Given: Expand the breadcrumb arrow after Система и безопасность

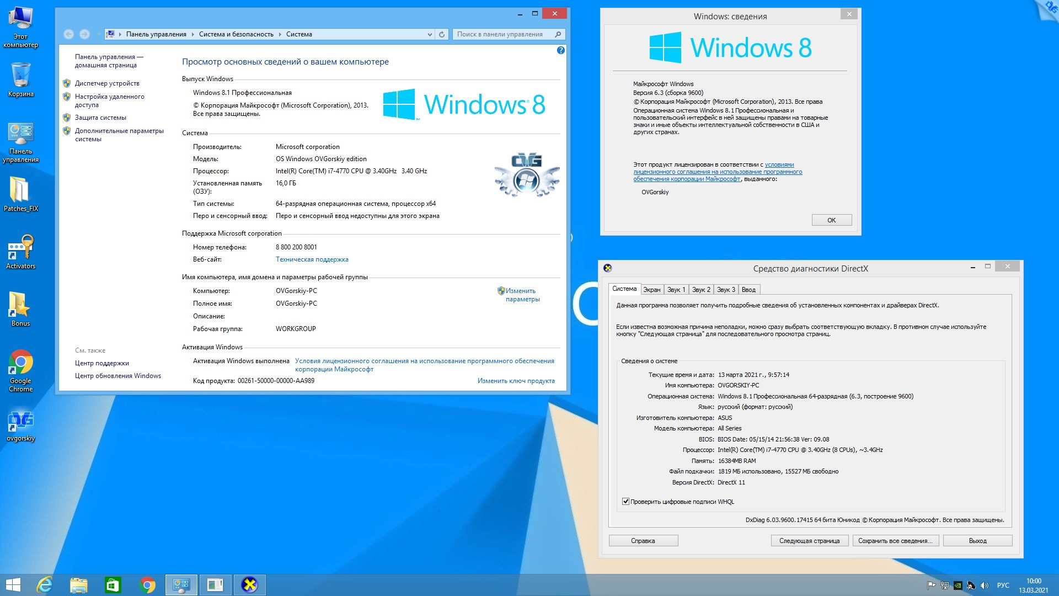Looking at the screenshot, I should coord(280,34).
